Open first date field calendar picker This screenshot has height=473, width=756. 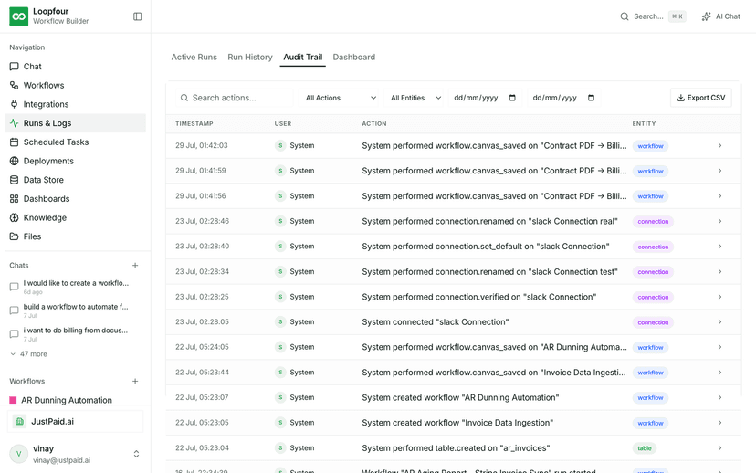pyautogui.click(x=512, y=98)
